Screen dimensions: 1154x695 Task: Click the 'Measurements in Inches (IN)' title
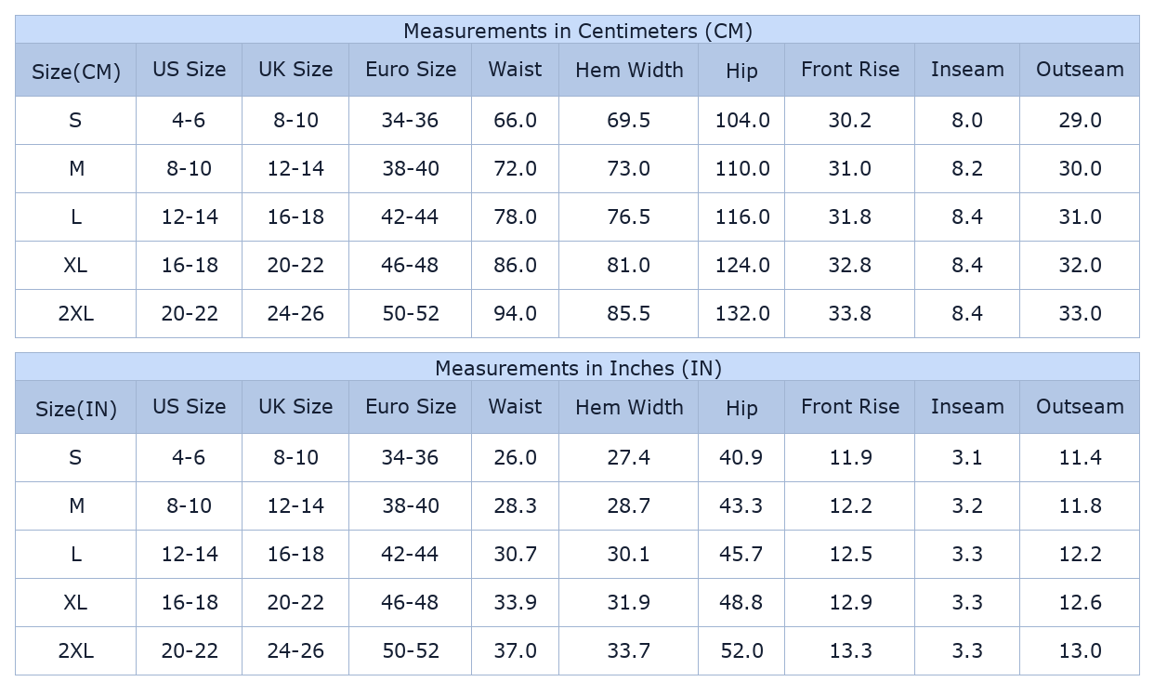577,368
